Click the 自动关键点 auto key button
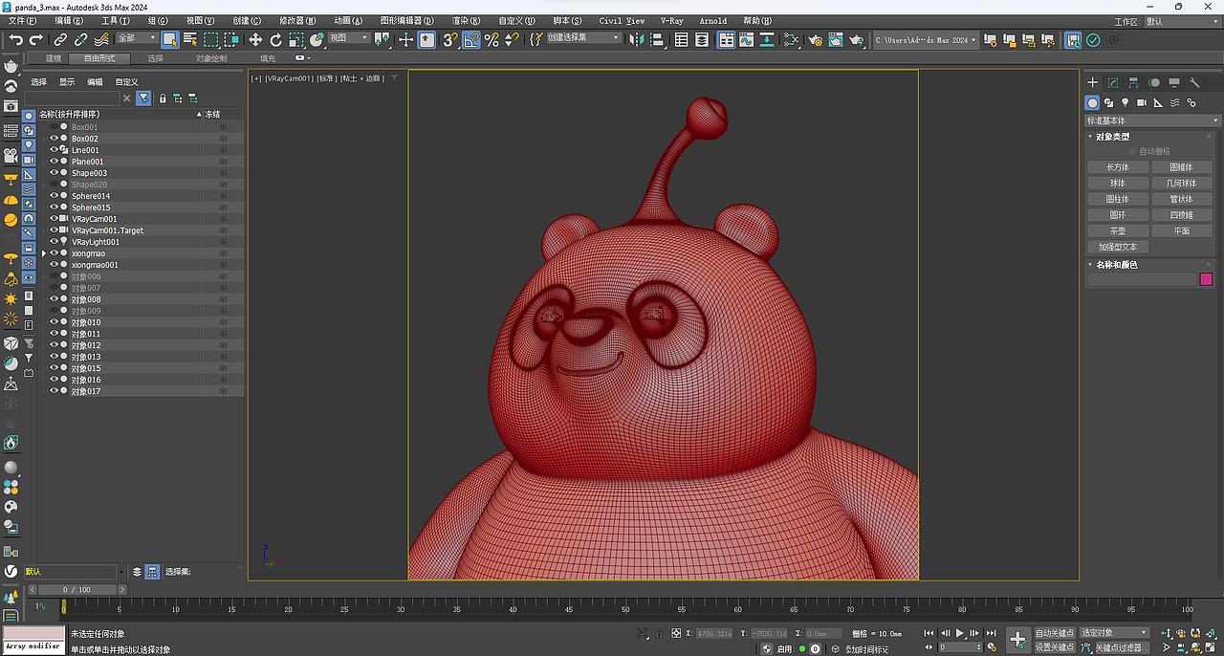1224x656 pixels. click(1056, 633)
